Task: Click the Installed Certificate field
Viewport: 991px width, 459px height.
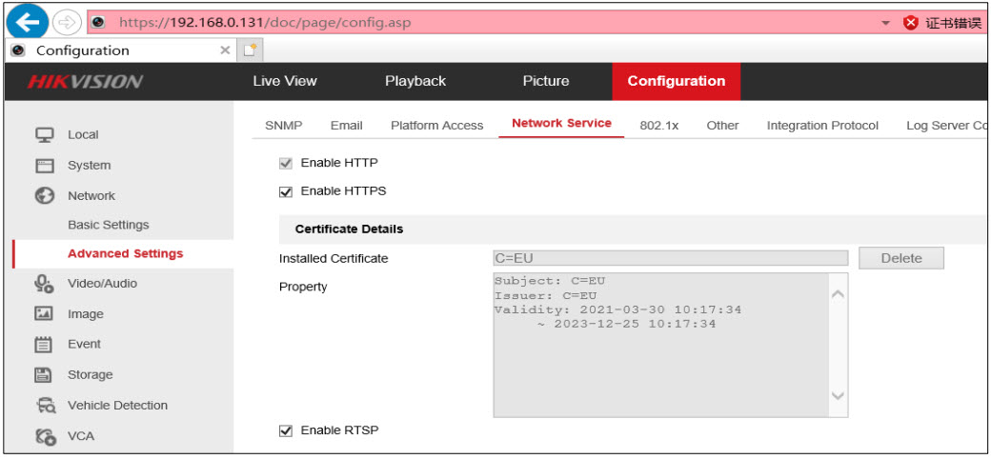Action: (x=670, y=258)
